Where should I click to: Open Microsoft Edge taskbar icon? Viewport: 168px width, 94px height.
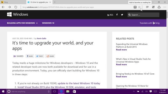tap(61, 91)
